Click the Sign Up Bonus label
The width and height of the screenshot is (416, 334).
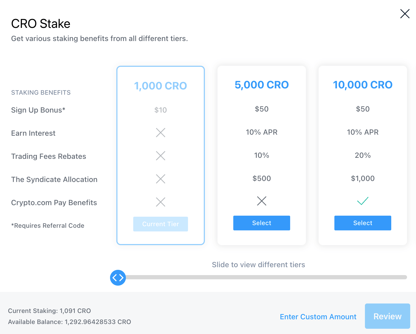point(38,110)
